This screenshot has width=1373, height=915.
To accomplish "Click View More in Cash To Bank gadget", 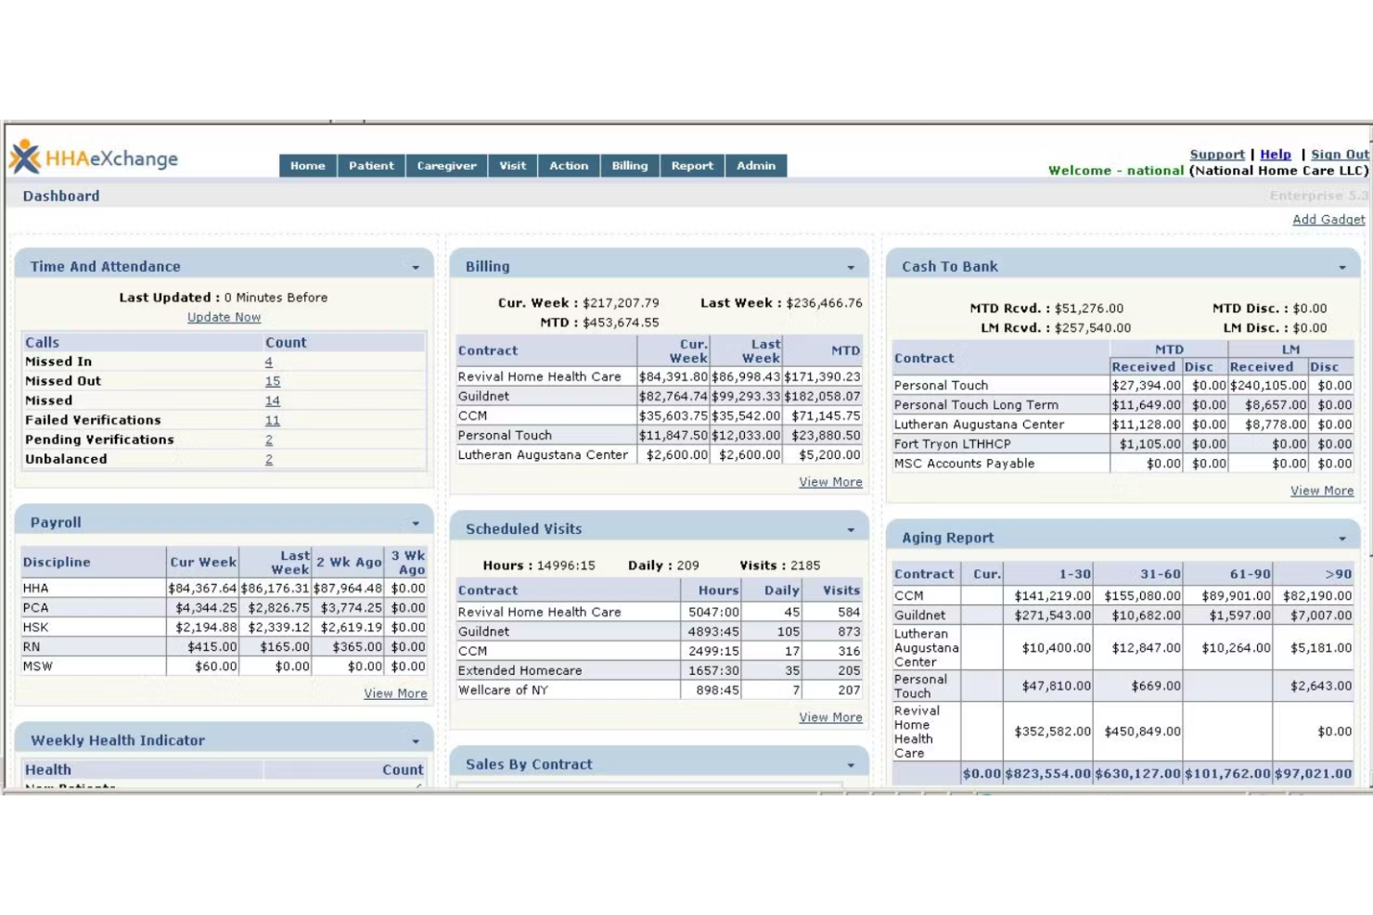I will tap(1321, 490).
